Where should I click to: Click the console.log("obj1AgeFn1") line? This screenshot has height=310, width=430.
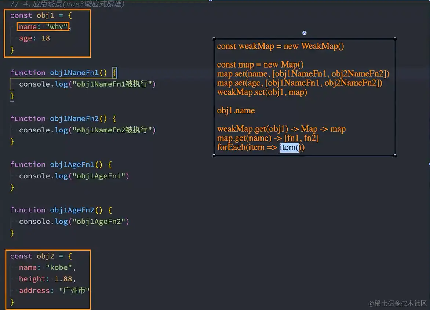(74, 176)
